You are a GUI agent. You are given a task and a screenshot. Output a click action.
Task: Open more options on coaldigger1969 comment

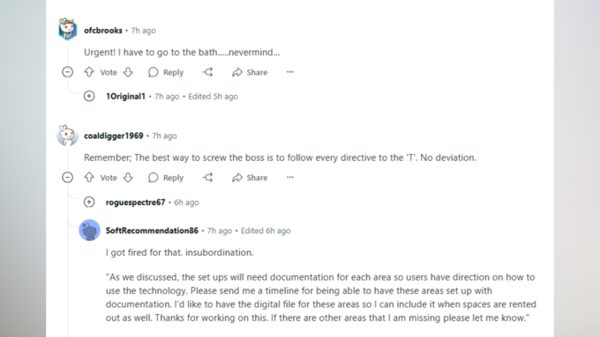tap(290, 178)
